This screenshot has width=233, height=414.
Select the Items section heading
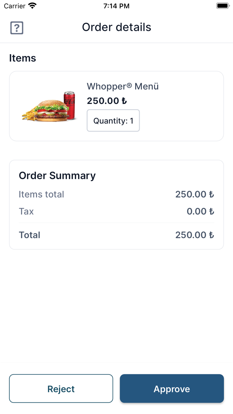[23, 58]
